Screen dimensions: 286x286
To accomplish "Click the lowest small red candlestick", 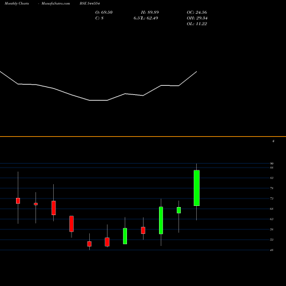I will 89,244.
